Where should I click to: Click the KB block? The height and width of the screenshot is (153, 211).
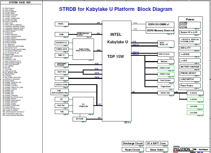pyautogui.click(x=62, y=99)
